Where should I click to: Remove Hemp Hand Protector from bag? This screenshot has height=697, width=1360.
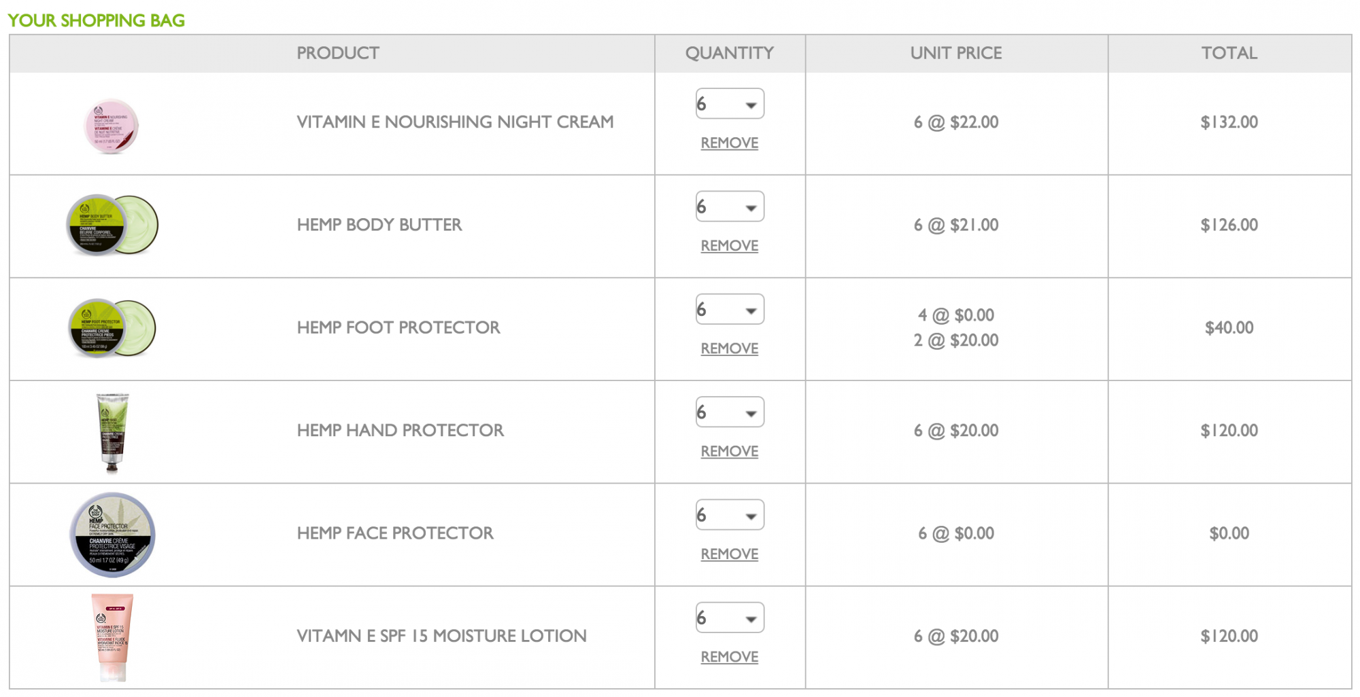730,451
